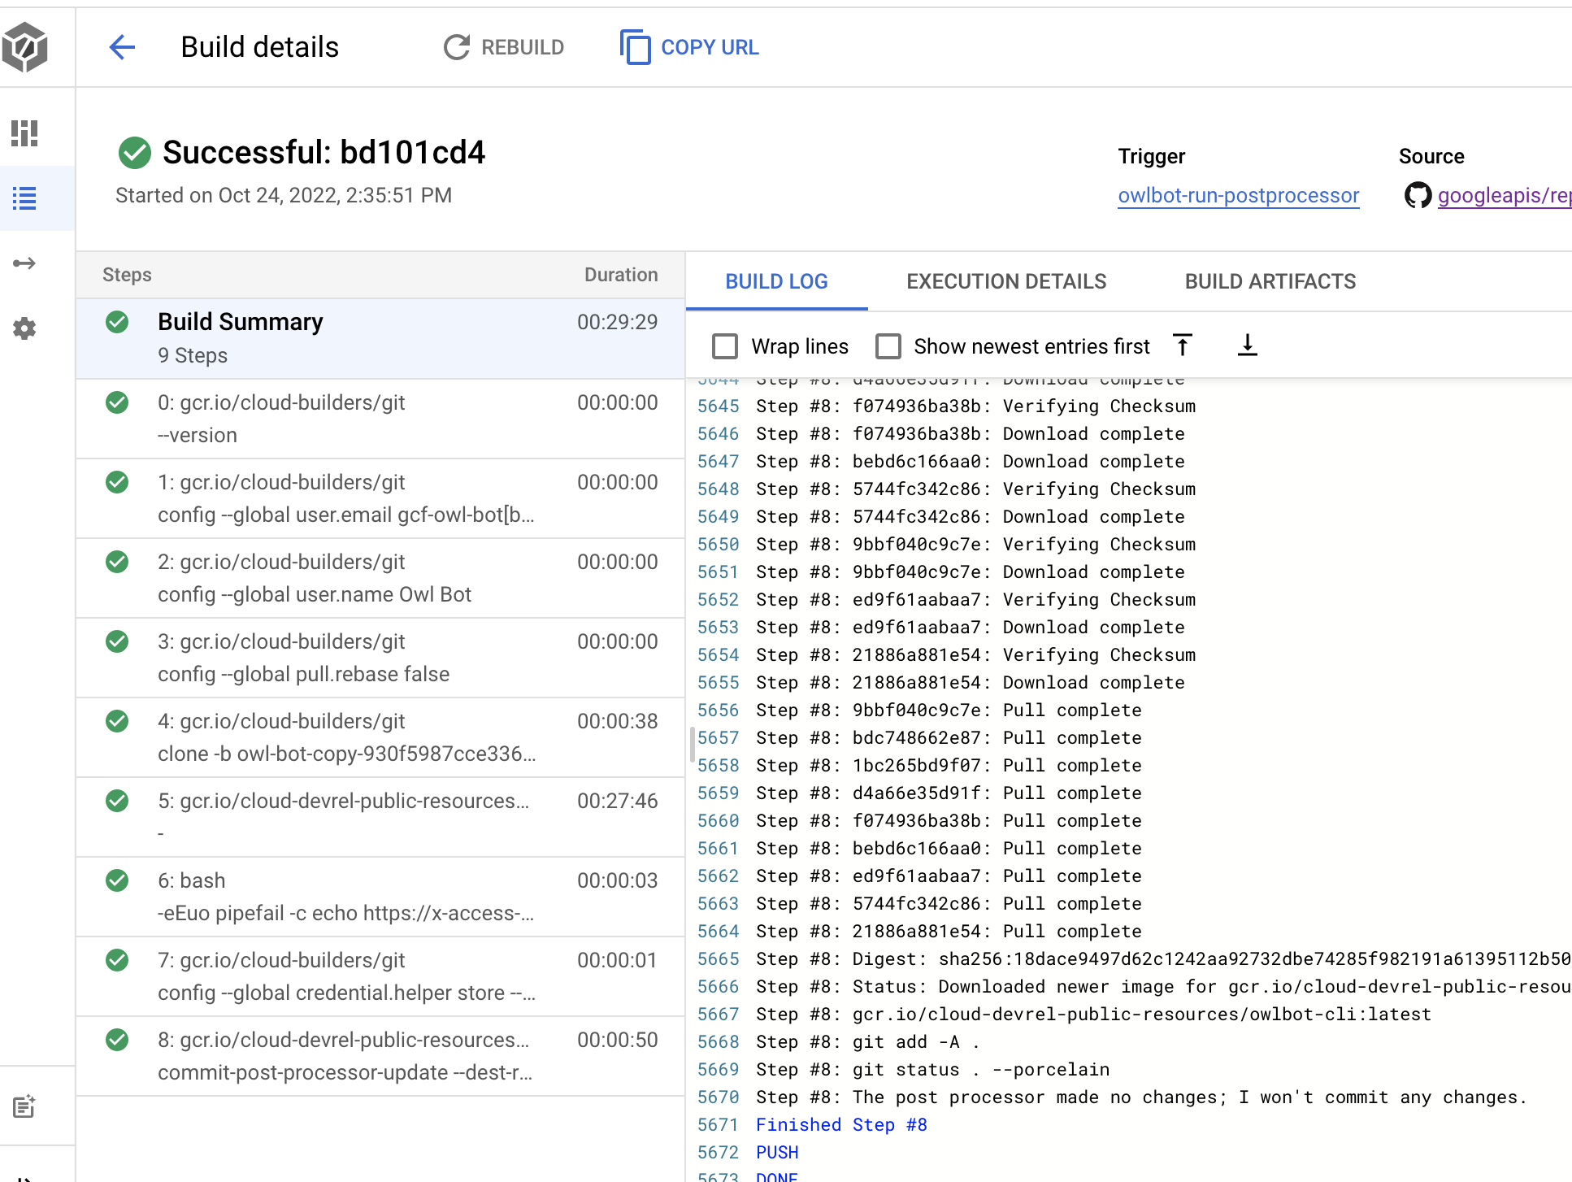This screenshot has height=1182, width=1572.
Task: Switch to the Execution Details tab
Action: (x=1006, y=281)
